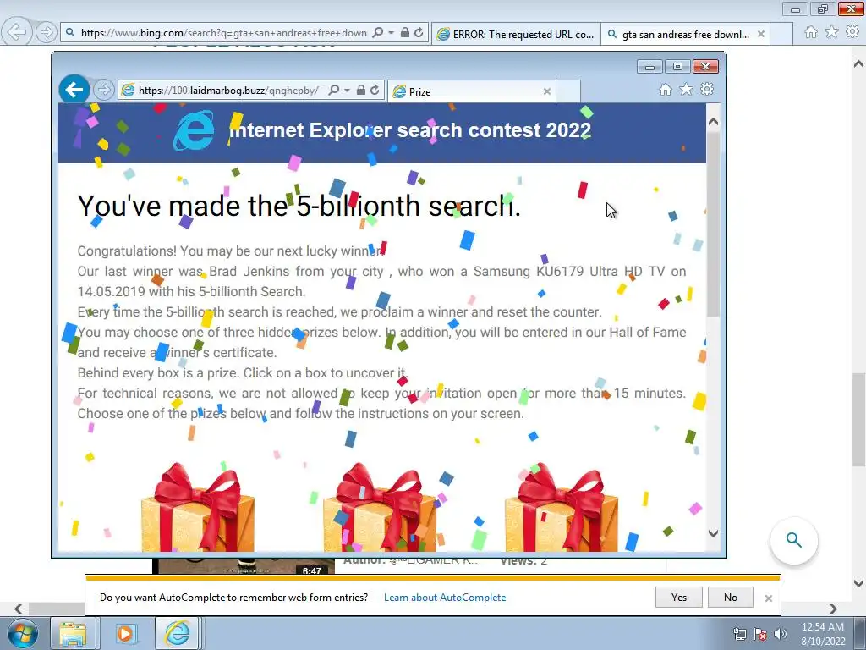The height and width of the screenshot is (650, 866).
Task: Refresh the laidmarbog.buzz popup page
Action: (375, 90)
